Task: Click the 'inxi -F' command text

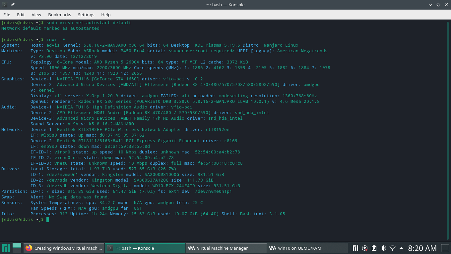Action: (x=56, y=40)
